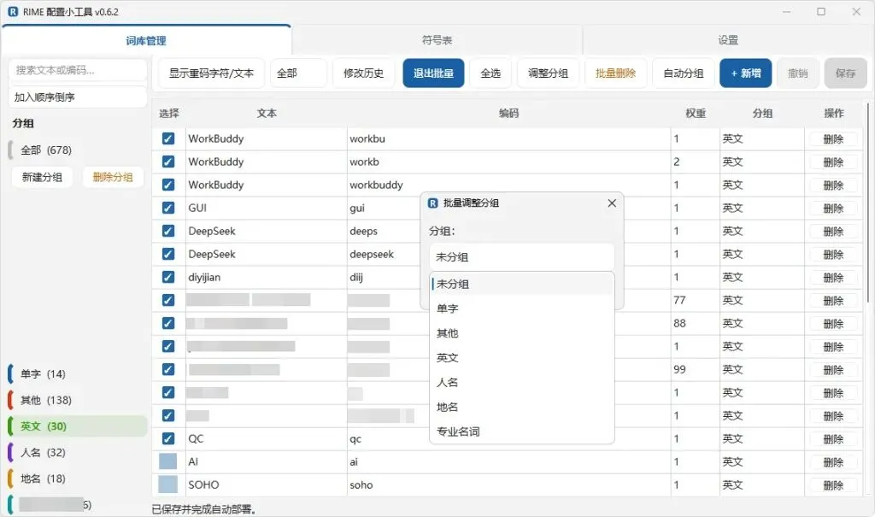The width and height of the screenshot is (875, 517).
Task: Select the 单字 (14) group
Action: 78,374
